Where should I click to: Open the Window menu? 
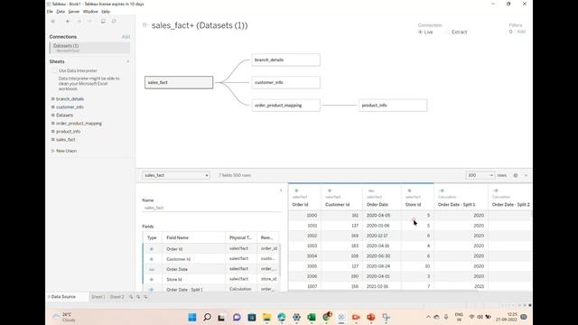pos(90,12)
